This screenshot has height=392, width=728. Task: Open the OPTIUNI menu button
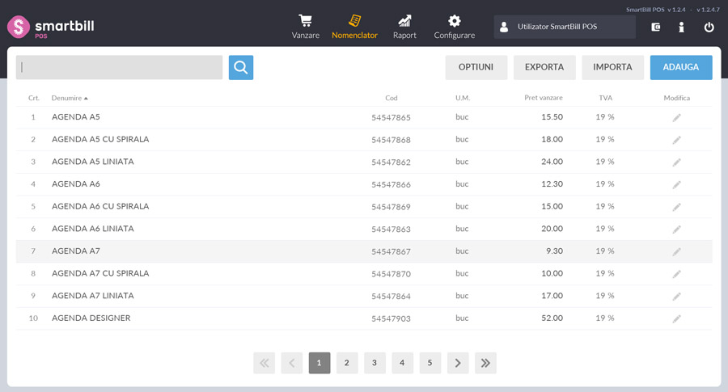[476, 67]
